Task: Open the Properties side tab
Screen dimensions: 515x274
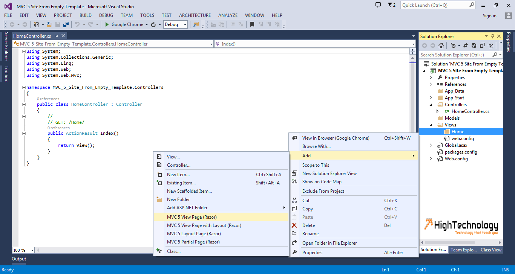Action: [509, 42]
